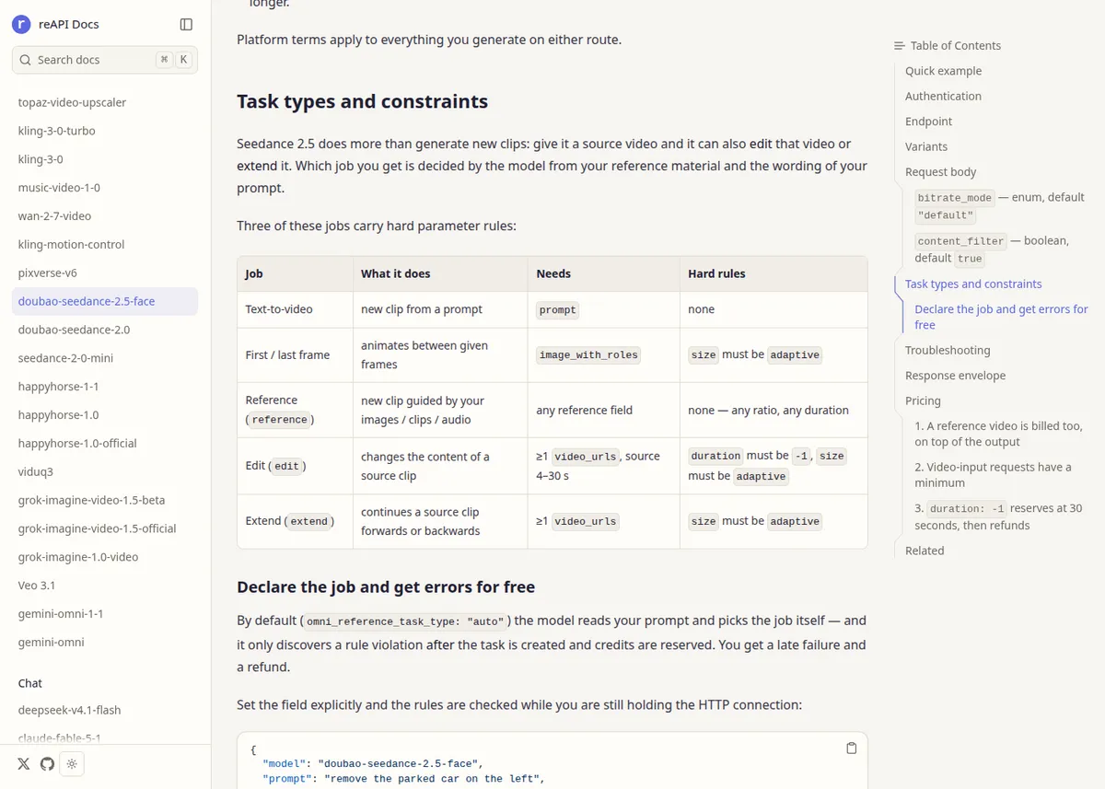The width and height of the screenshot is (1105, 789).
Task: Jump to Authentication section
Action: (x=944, y=96)
